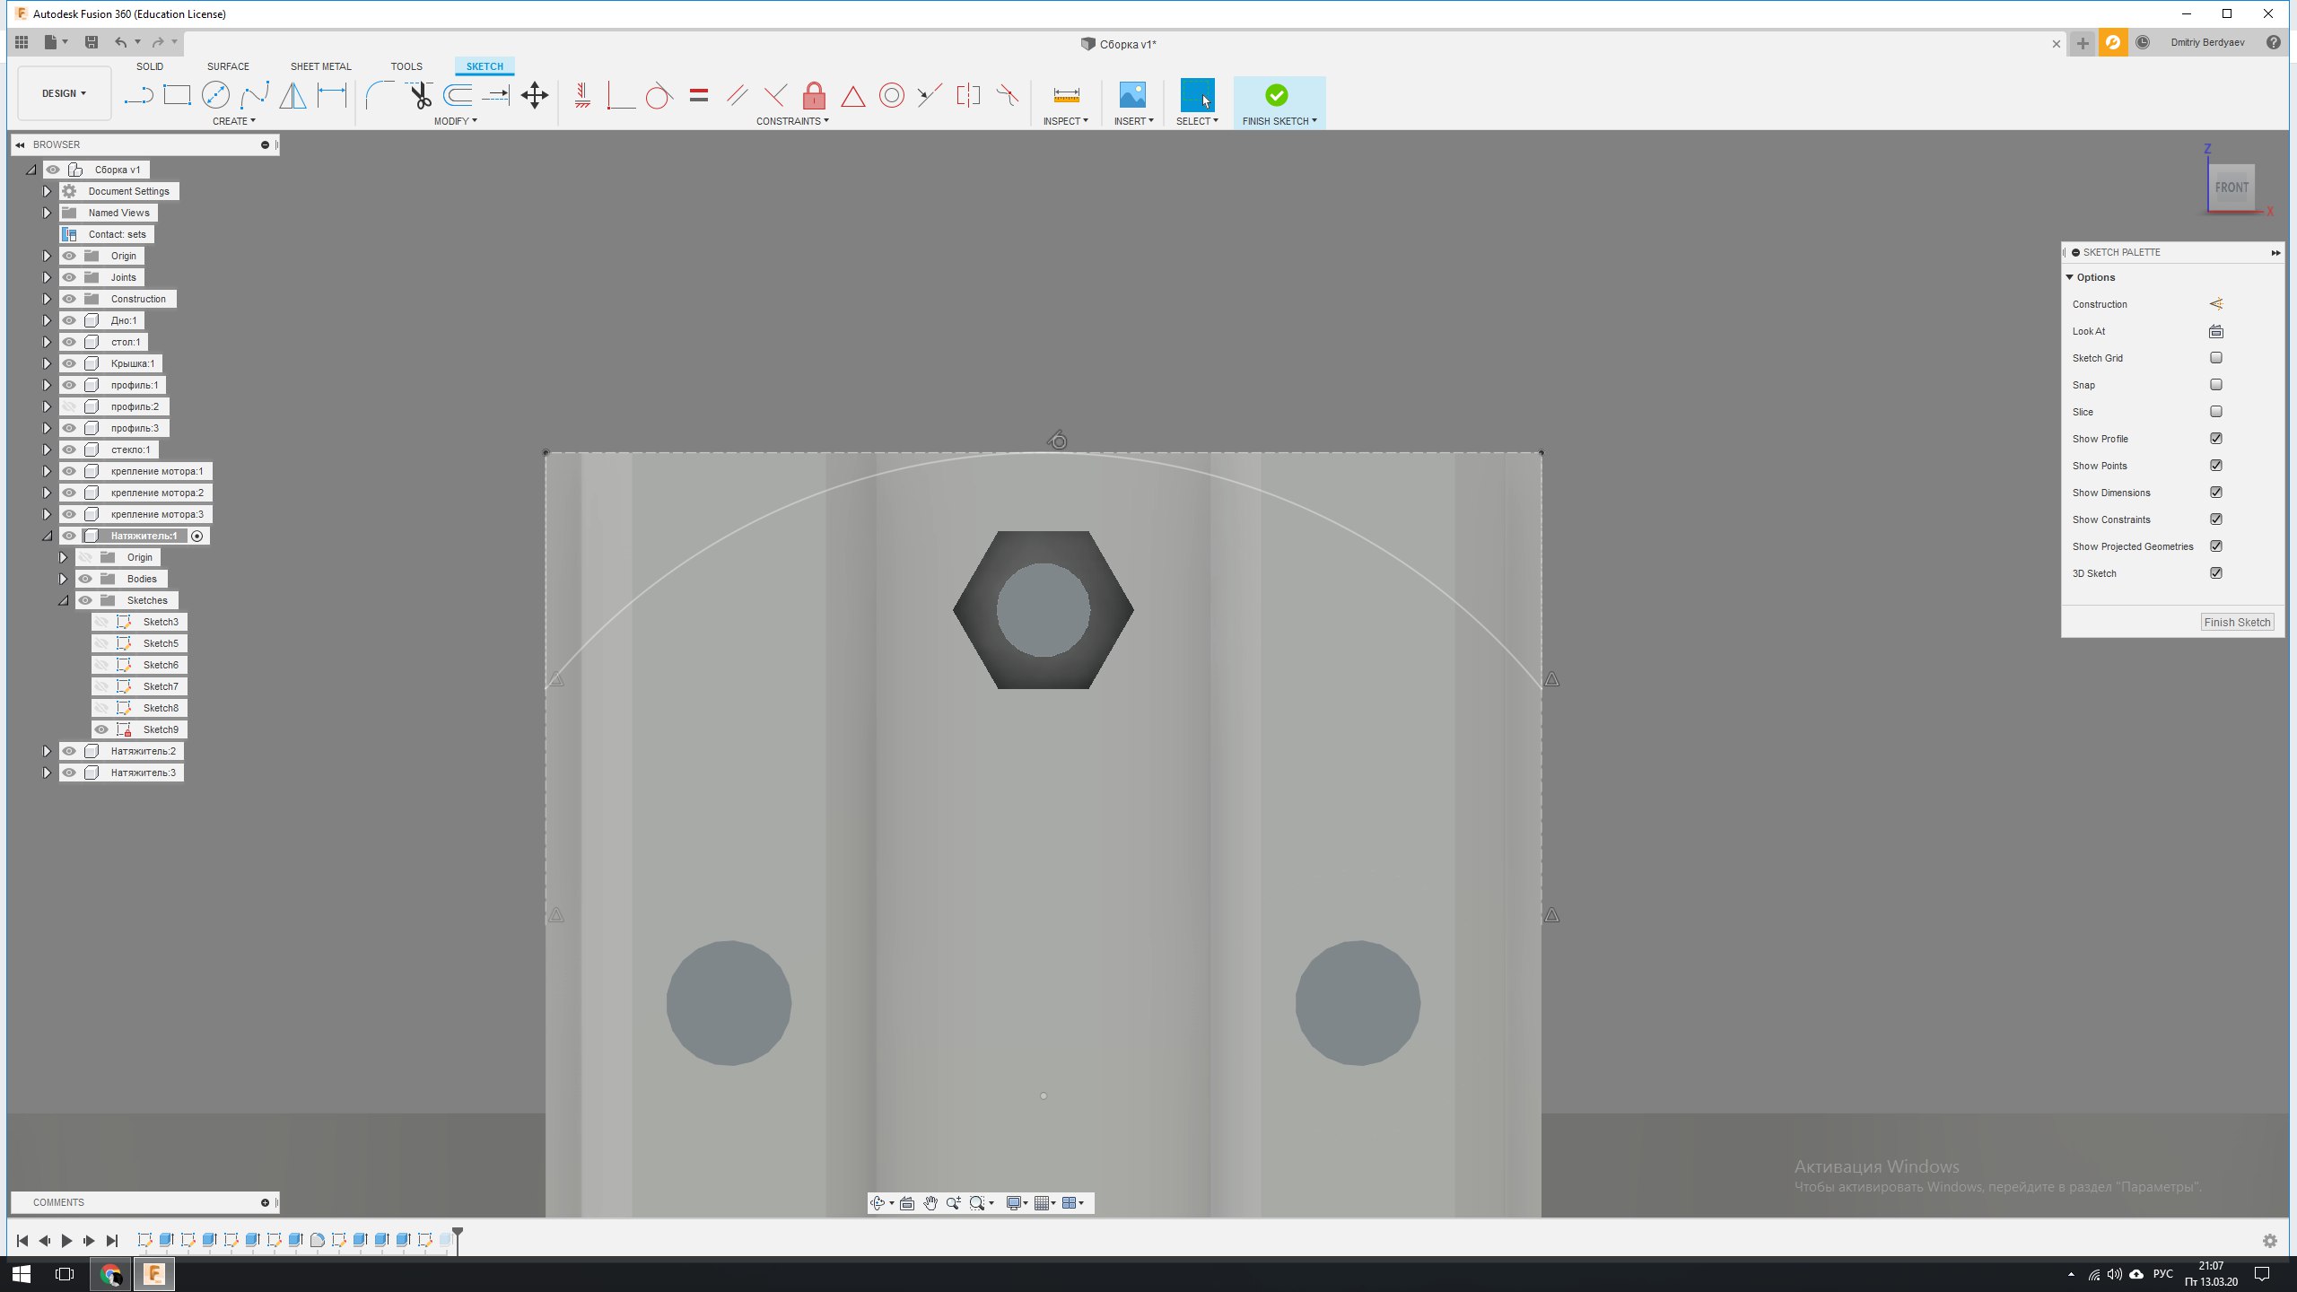Viewport: 2297px width, 1292px height.
Task: Expand the Натяжитель:2 component
Action: (x=47, y=751)
